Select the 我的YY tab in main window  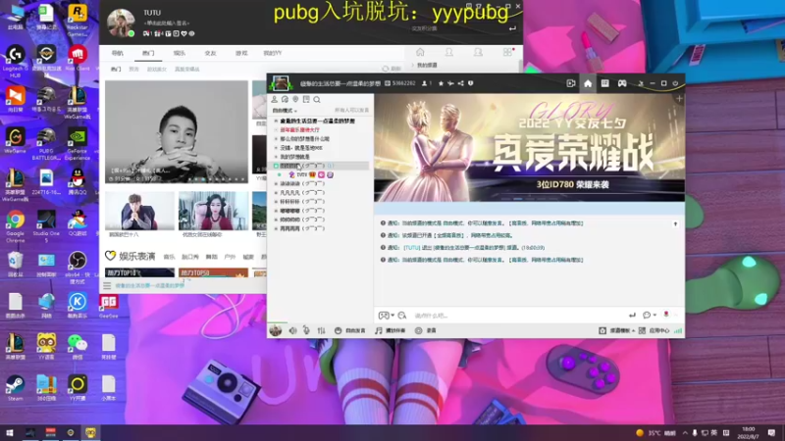pyautogui.click(x=273, y=53)
